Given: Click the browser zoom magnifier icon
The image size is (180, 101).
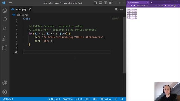Looking at the screenshot, I should 156,6.
